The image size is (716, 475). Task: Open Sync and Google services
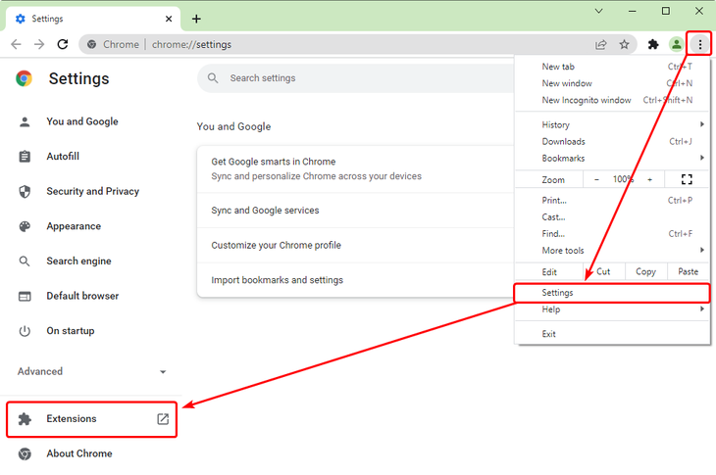(x=265, y=211)
